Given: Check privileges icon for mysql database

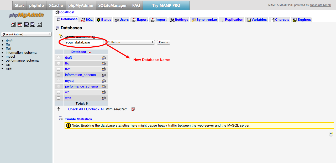Looking at the screenshot, I should point(104,81).
